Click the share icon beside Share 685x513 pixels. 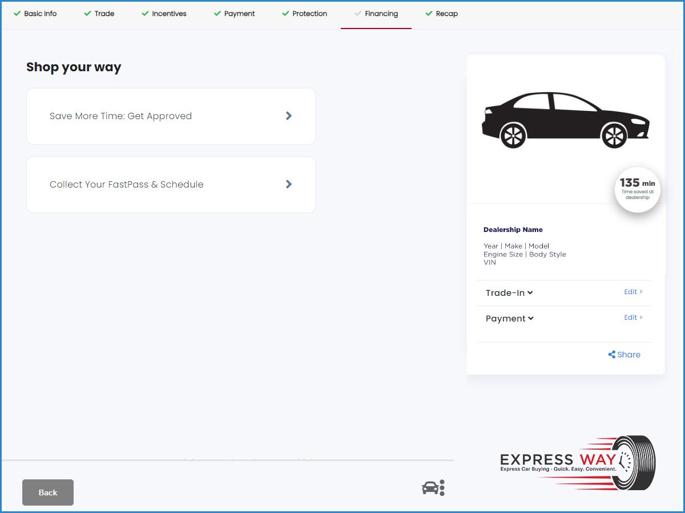click(612, 355)
